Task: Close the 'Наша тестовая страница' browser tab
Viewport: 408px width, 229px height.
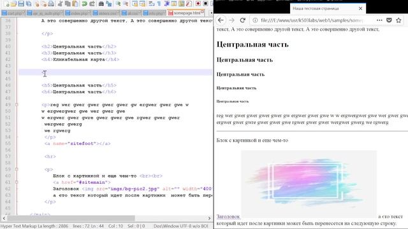Action: 360,8
